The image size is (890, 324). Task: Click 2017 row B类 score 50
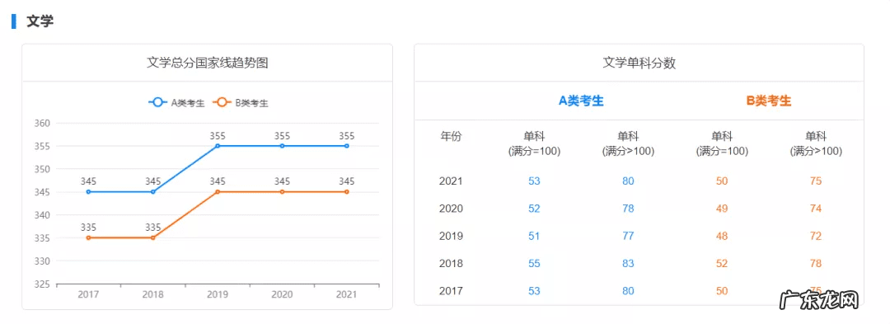pos(722,291)
